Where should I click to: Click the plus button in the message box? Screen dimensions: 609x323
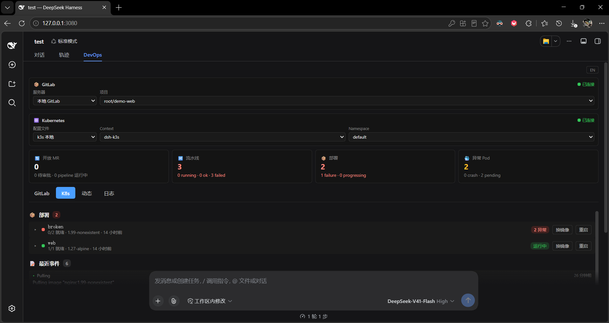158,301
